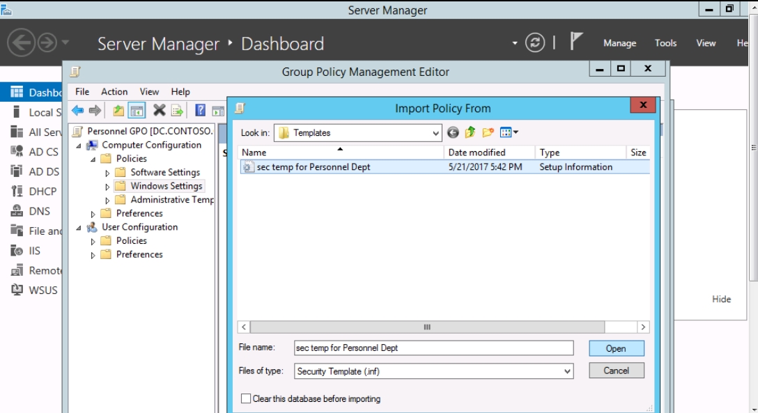Click the Export List toolbar icon
The height and width of the screenshot is (413, 758).
point(177,110)
